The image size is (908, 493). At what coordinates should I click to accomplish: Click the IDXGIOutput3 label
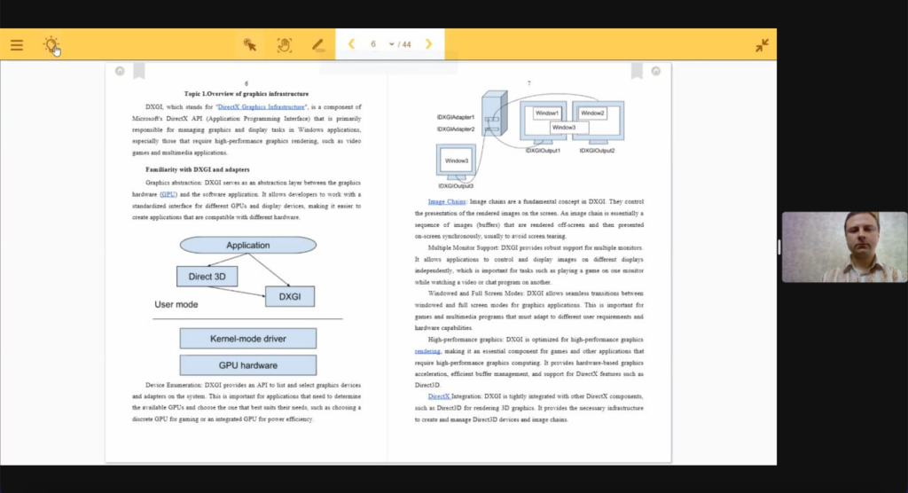click(x=456, y=186)
